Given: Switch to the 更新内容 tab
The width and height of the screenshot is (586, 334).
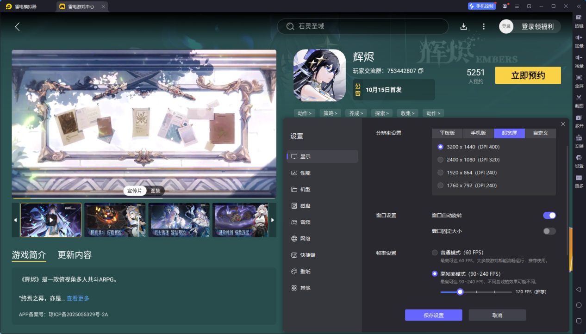Looking at the screenshot, I should click(x=75, y=255).
